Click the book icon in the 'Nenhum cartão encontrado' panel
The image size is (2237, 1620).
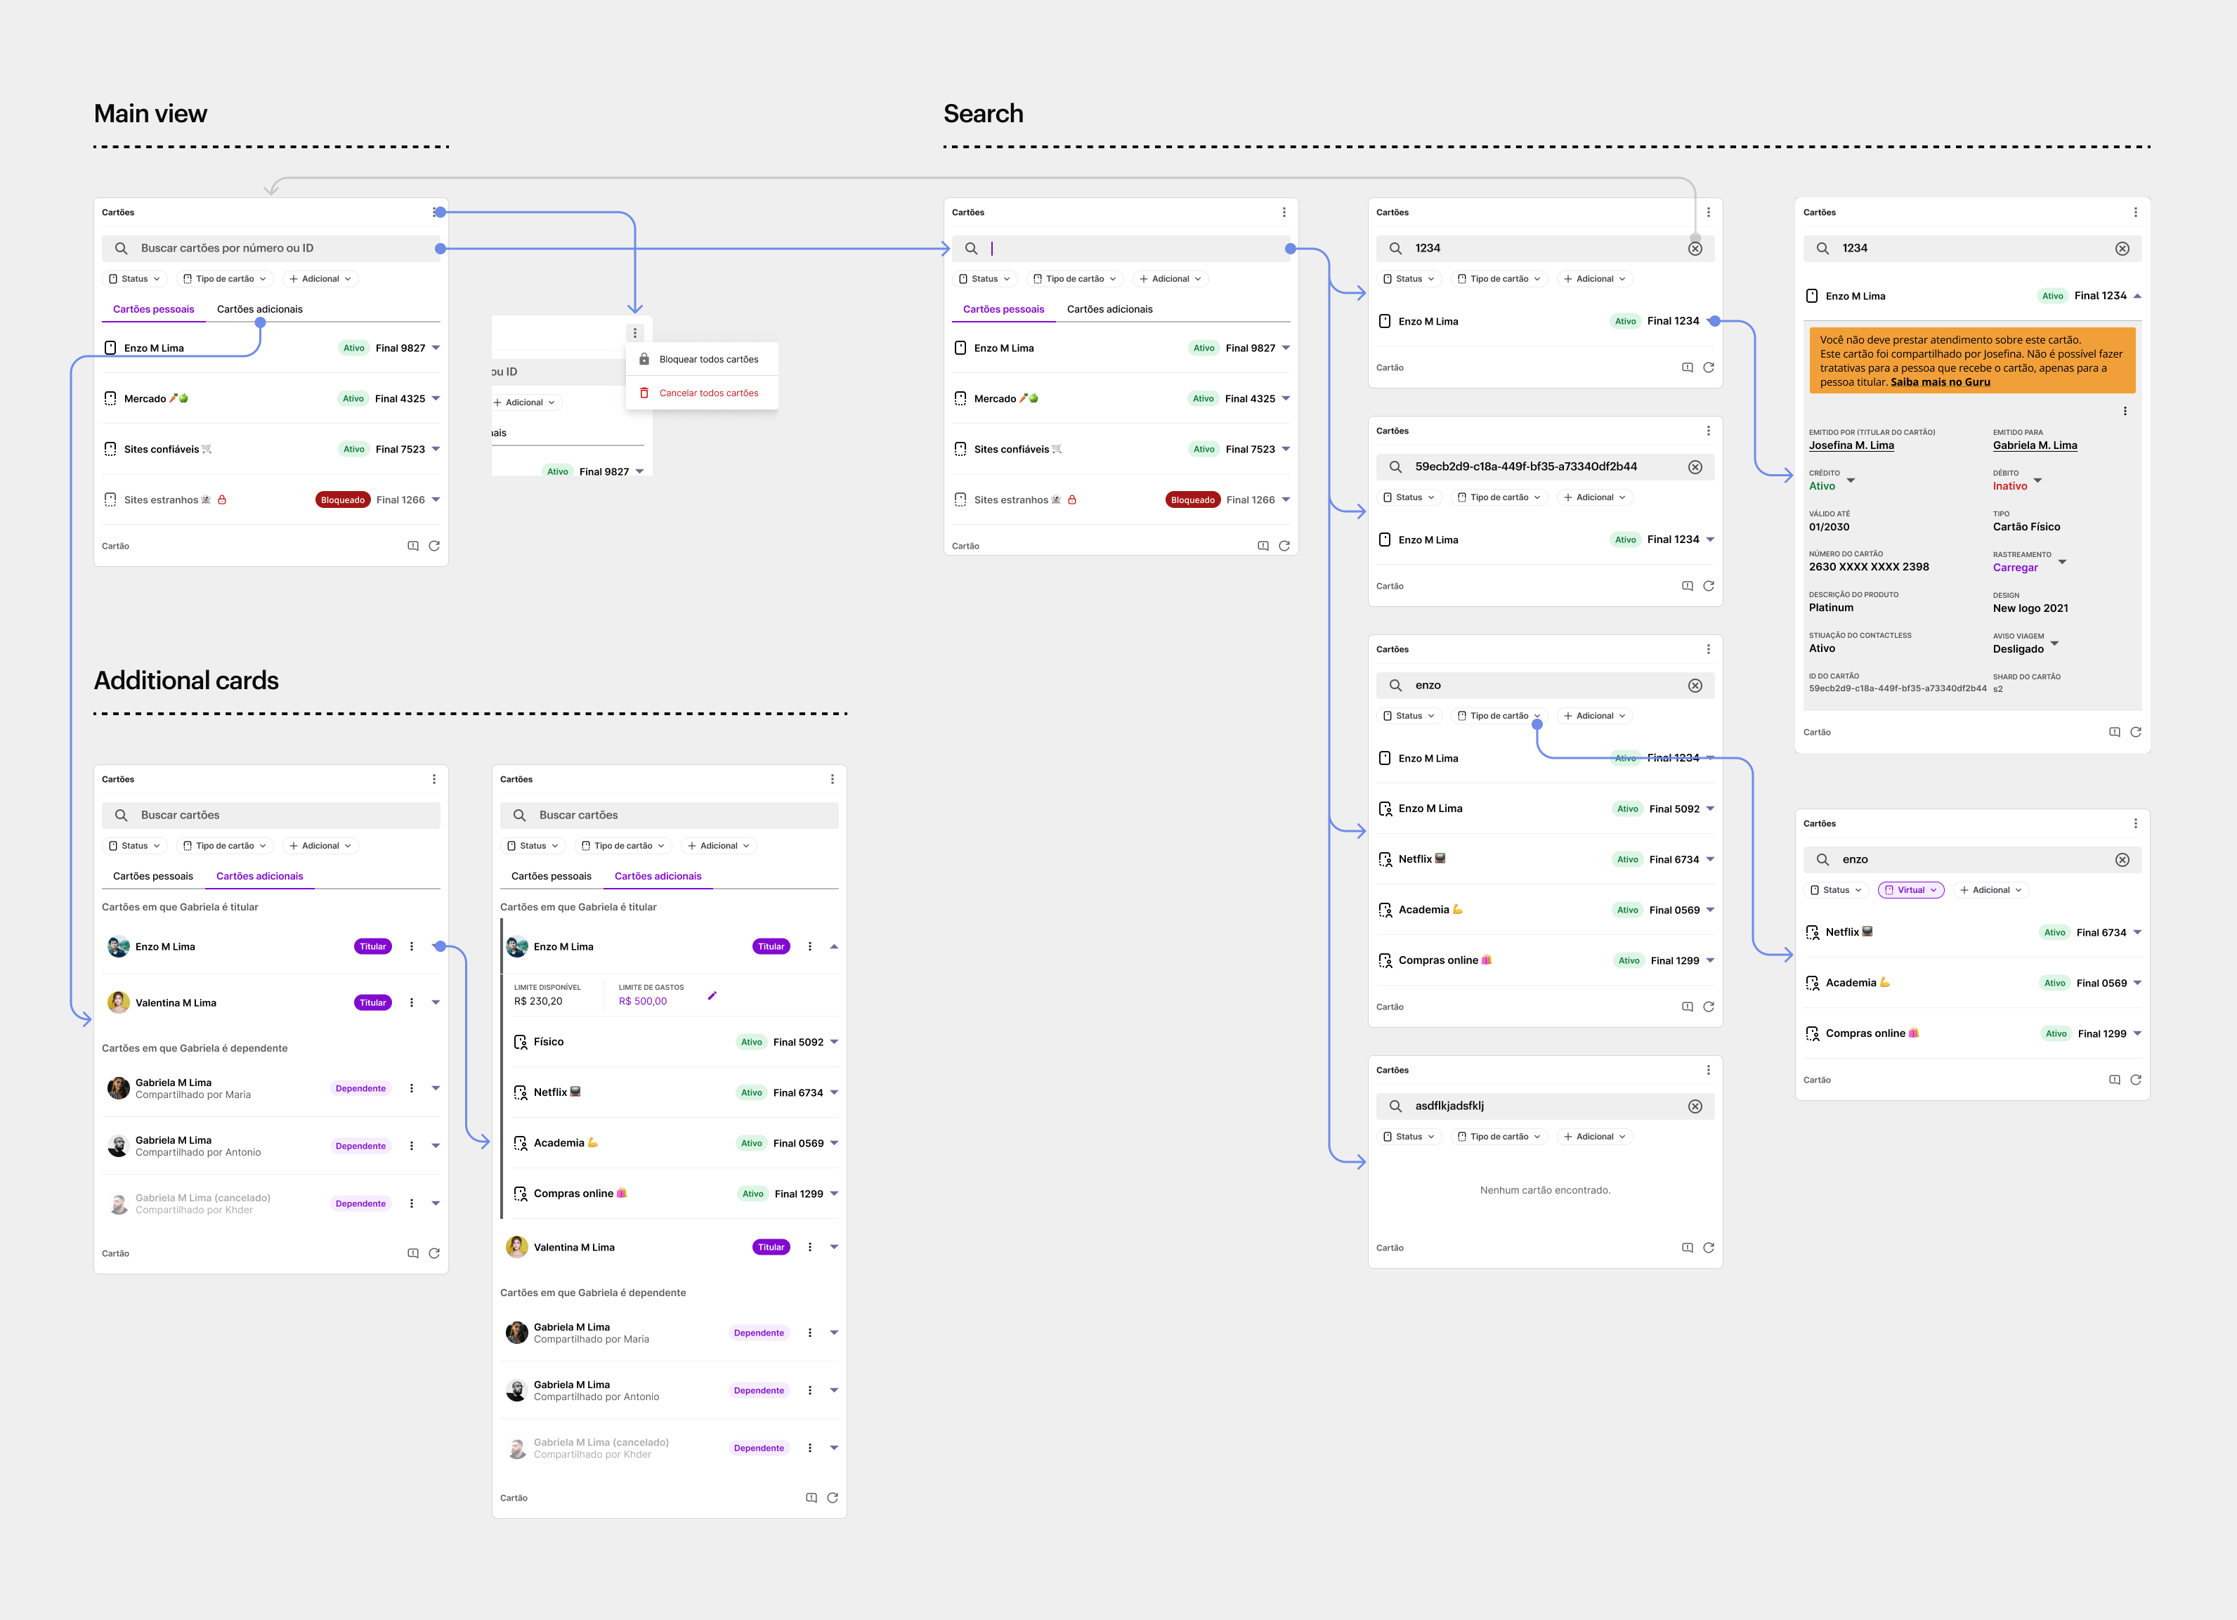tap(1687, 1248)
